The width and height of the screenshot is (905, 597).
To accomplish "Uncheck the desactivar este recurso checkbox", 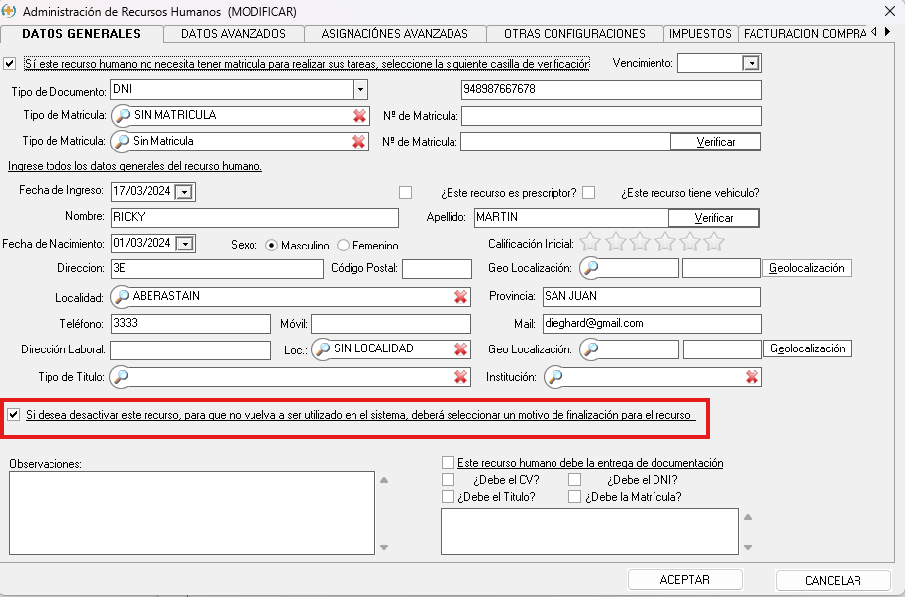I will tap(13, 415).
